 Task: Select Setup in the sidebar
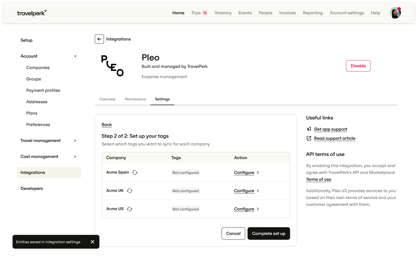click(27, 40)
